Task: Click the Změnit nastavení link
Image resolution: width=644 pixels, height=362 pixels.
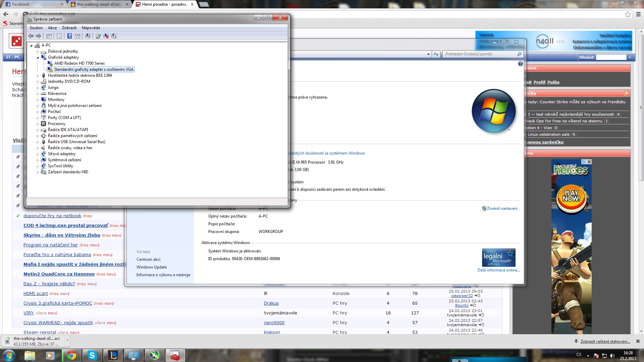Action: click(502, 208)
